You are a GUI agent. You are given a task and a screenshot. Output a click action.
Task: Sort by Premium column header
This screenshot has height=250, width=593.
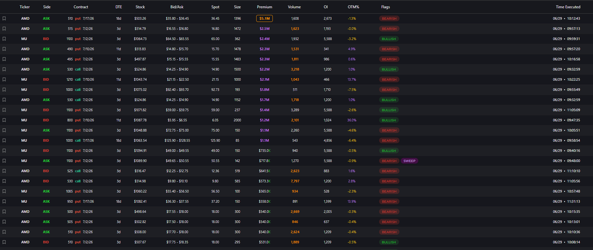pos(264,7)
